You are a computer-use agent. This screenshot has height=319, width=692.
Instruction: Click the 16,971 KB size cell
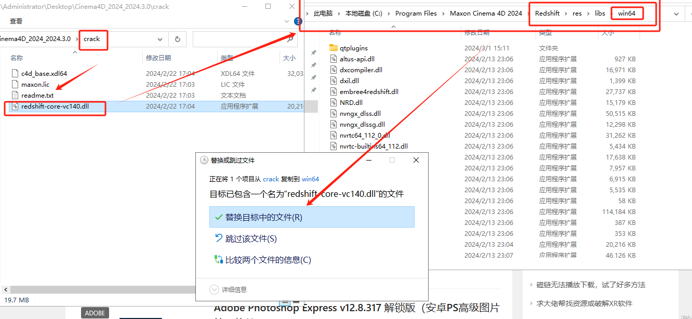pos(620,70)
